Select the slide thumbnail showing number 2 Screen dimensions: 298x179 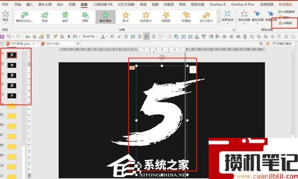coord(12,86)
